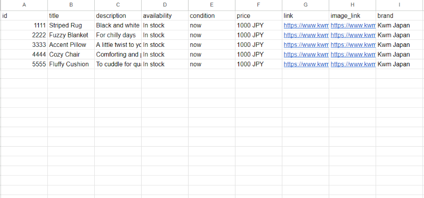Select the availability cell for Accent Pillow
This screenshot has width=424, height=198.
pyautogui.click(x=165, y=45)
